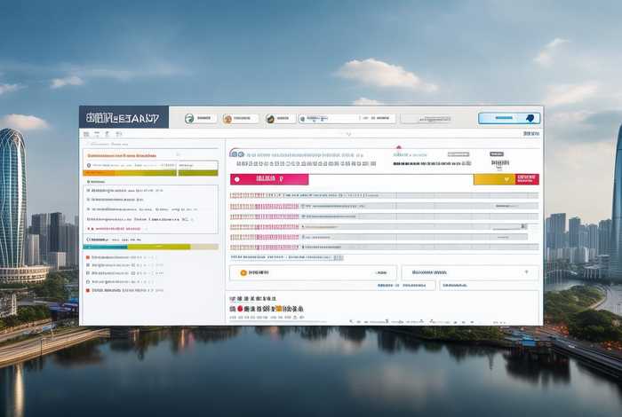
Task: Click the search field in the header
Action: tap(345, 118)
